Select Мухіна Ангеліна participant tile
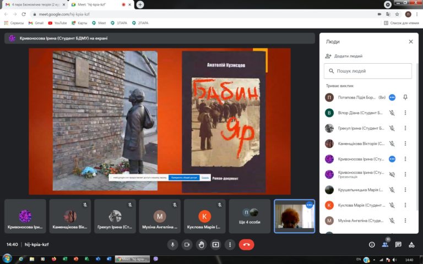The image size is (423, 264). [x=160, y=216]
